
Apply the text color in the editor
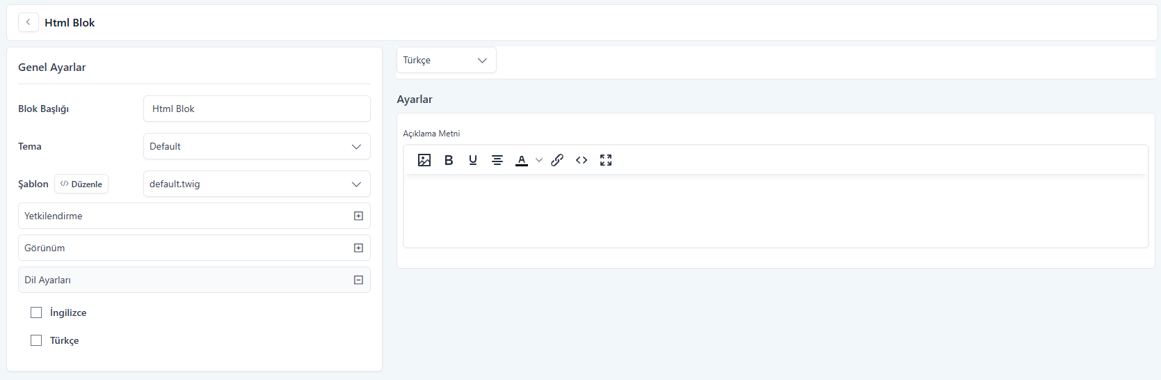point(522,160)
